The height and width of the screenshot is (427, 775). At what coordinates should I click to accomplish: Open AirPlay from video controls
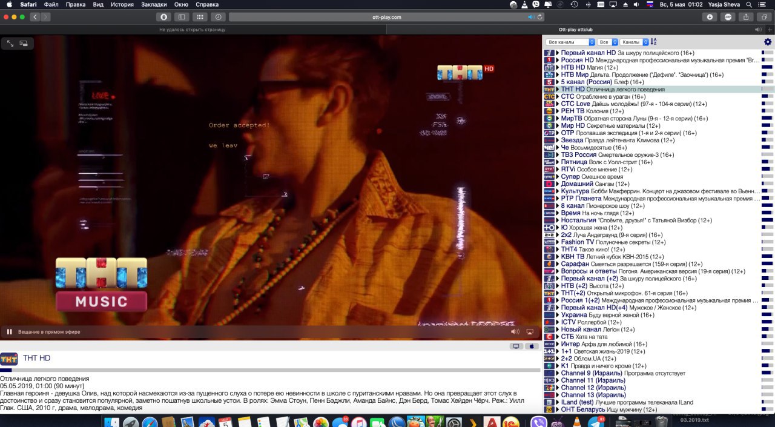(530, 332)
